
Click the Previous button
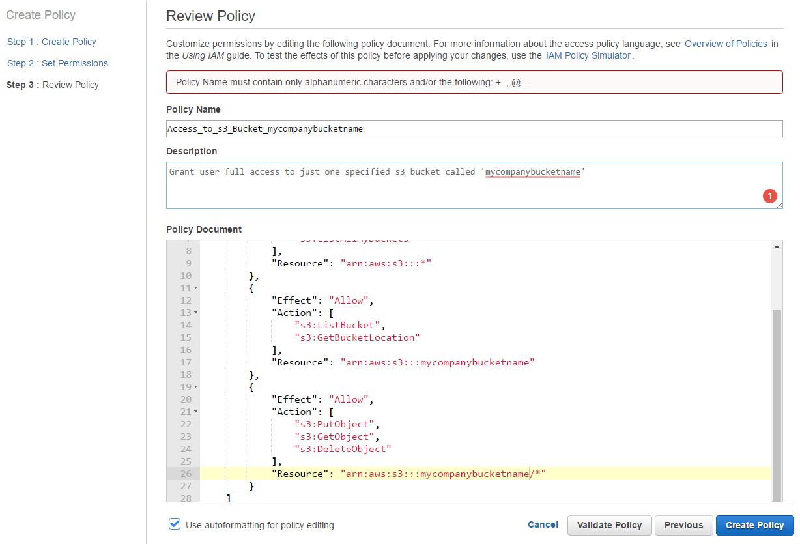coord(684,525)
